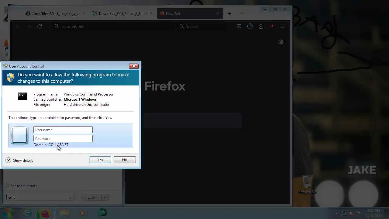Focus the Password field
The width and height of the screenshot is (389, 219).
coord(63,139)
